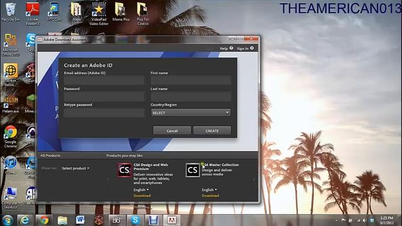Open Internet Explorer from the taskbar
Viewport: 402px width, 226px height.
25,220
